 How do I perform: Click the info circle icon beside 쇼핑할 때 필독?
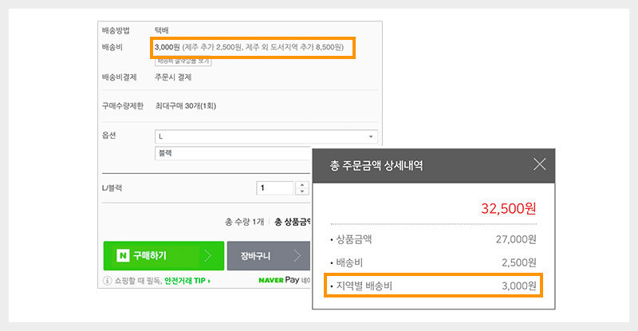108,281
